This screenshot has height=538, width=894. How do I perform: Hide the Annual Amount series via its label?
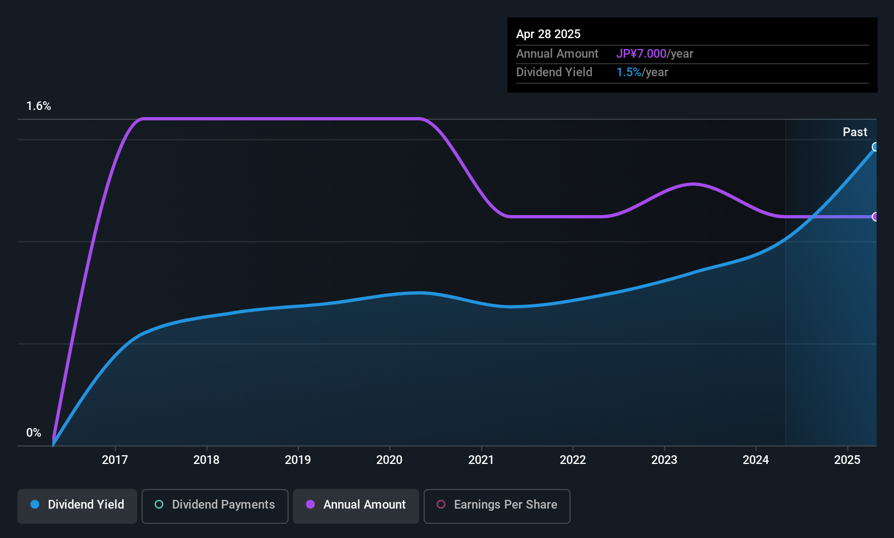click(x=364, y=504)
